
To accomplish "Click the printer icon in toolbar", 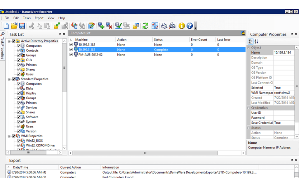I will coord(164,26).
